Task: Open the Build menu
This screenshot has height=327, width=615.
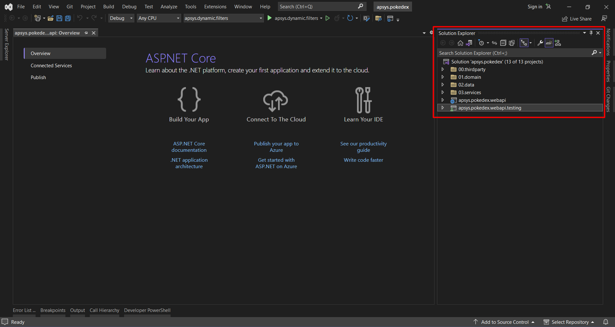Action: [x=108, y=7]
